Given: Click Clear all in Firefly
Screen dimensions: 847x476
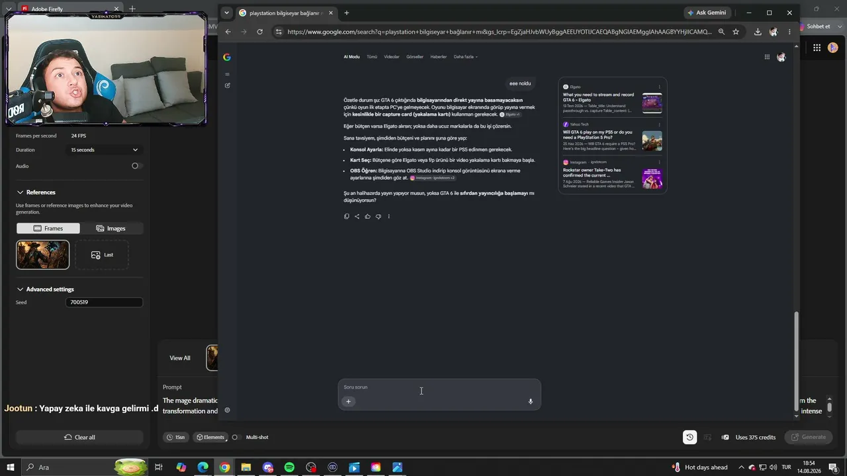Looking at the screenshot, I should (79, 437).
